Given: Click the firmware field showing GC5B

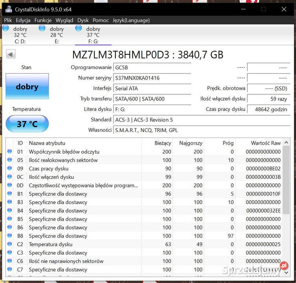Looking at the screenshot, I should pyautogui.click(x=152, y=68).
